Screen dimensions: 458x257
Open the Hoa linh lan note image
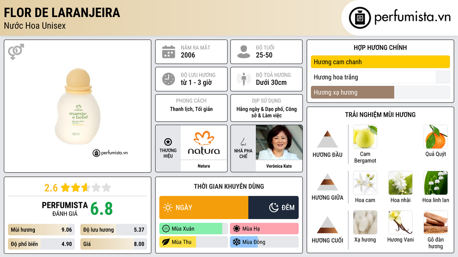[x=436, y=183]
